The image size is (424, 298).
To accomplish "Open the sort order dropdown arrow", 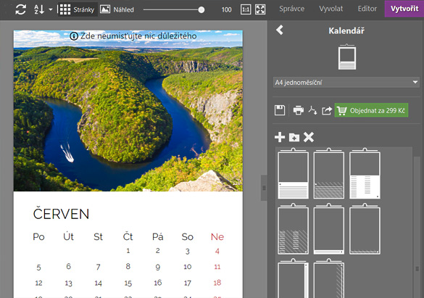I will pyautogui.click(x=51, y=9).
